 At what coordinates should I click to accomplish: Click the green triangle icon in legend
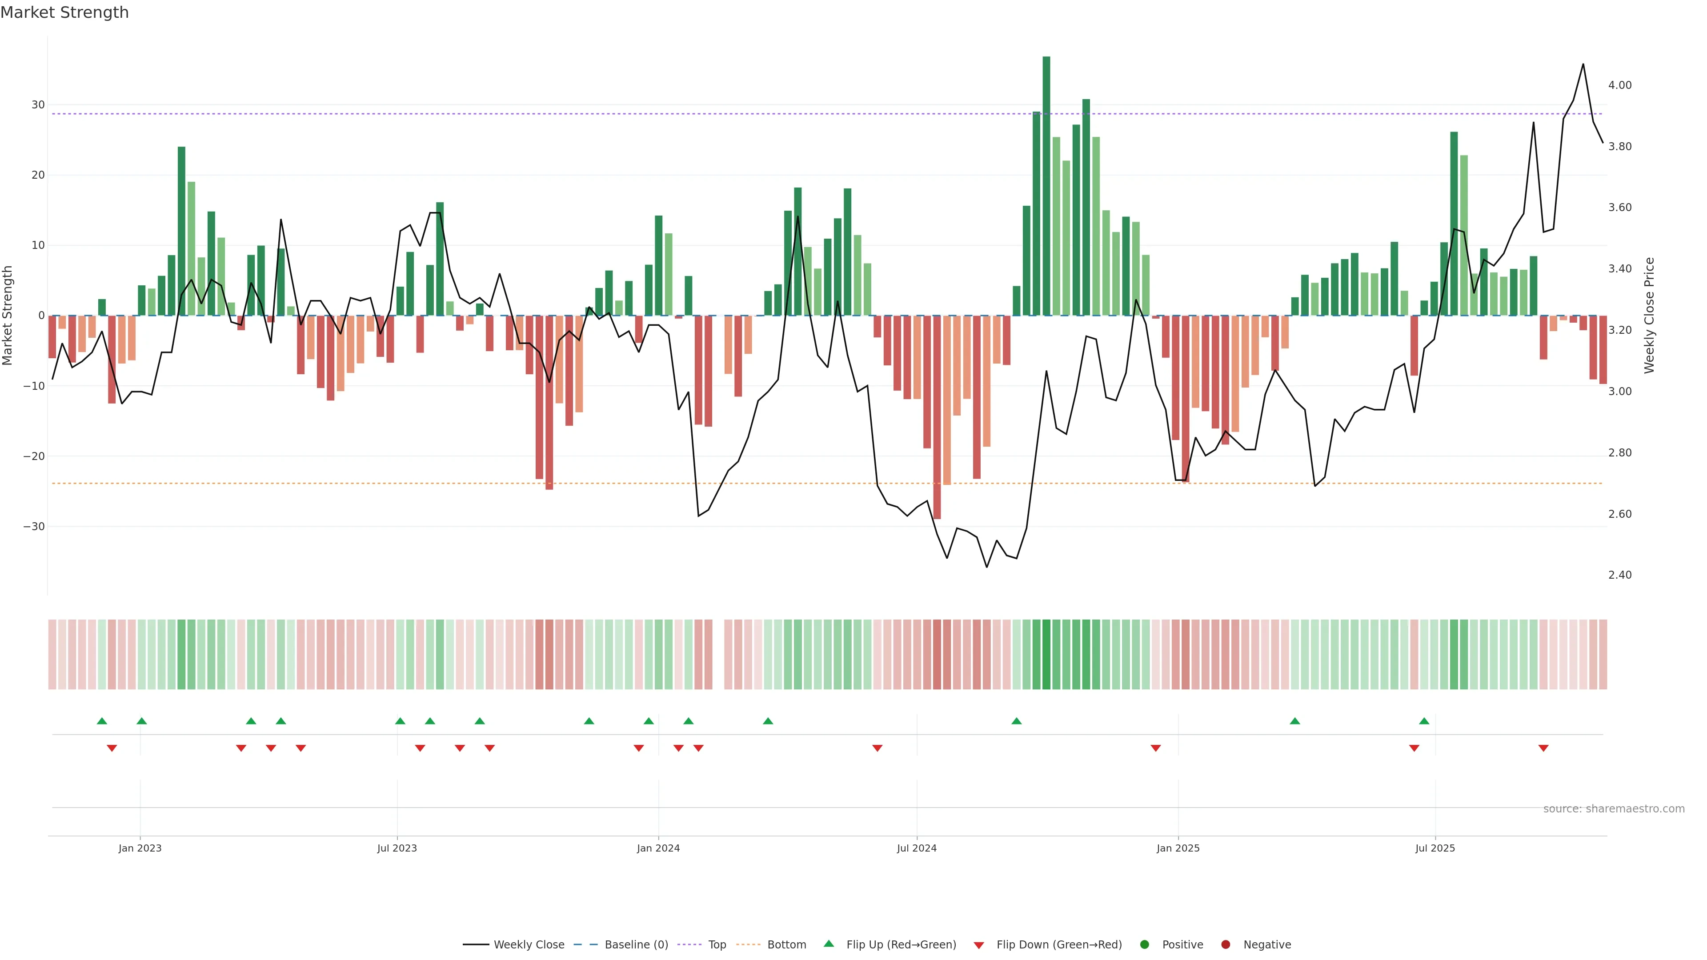coord(828,944)
